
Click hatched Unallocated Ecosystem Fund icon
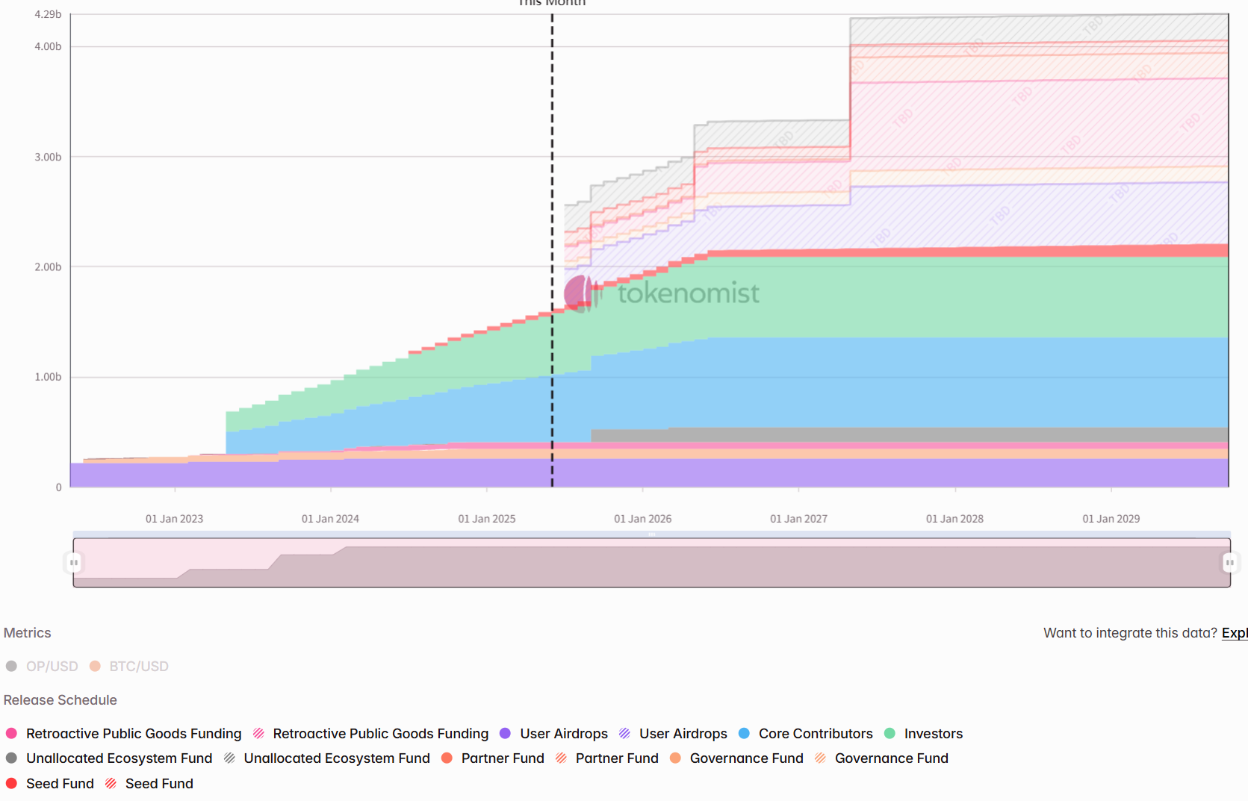coord(229,758)
